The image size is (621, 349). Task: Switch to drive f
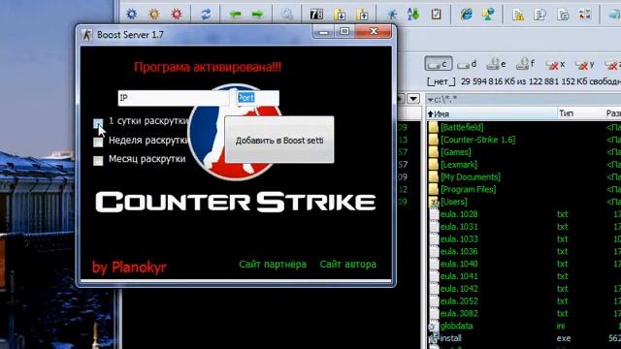[525, 64]
